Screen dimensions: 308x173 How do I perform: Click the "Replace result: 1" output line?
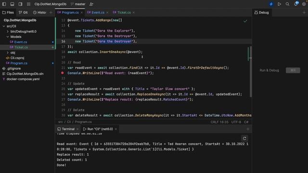click(73, 155)
